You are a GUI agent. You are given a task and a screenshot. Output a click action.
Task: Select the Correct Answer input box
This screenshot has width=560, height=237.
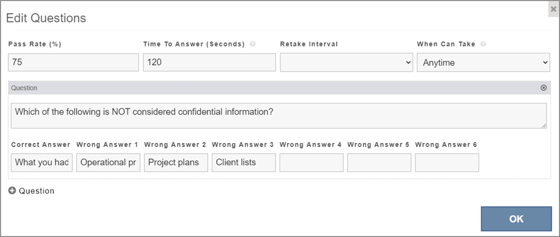click(42, 163)
